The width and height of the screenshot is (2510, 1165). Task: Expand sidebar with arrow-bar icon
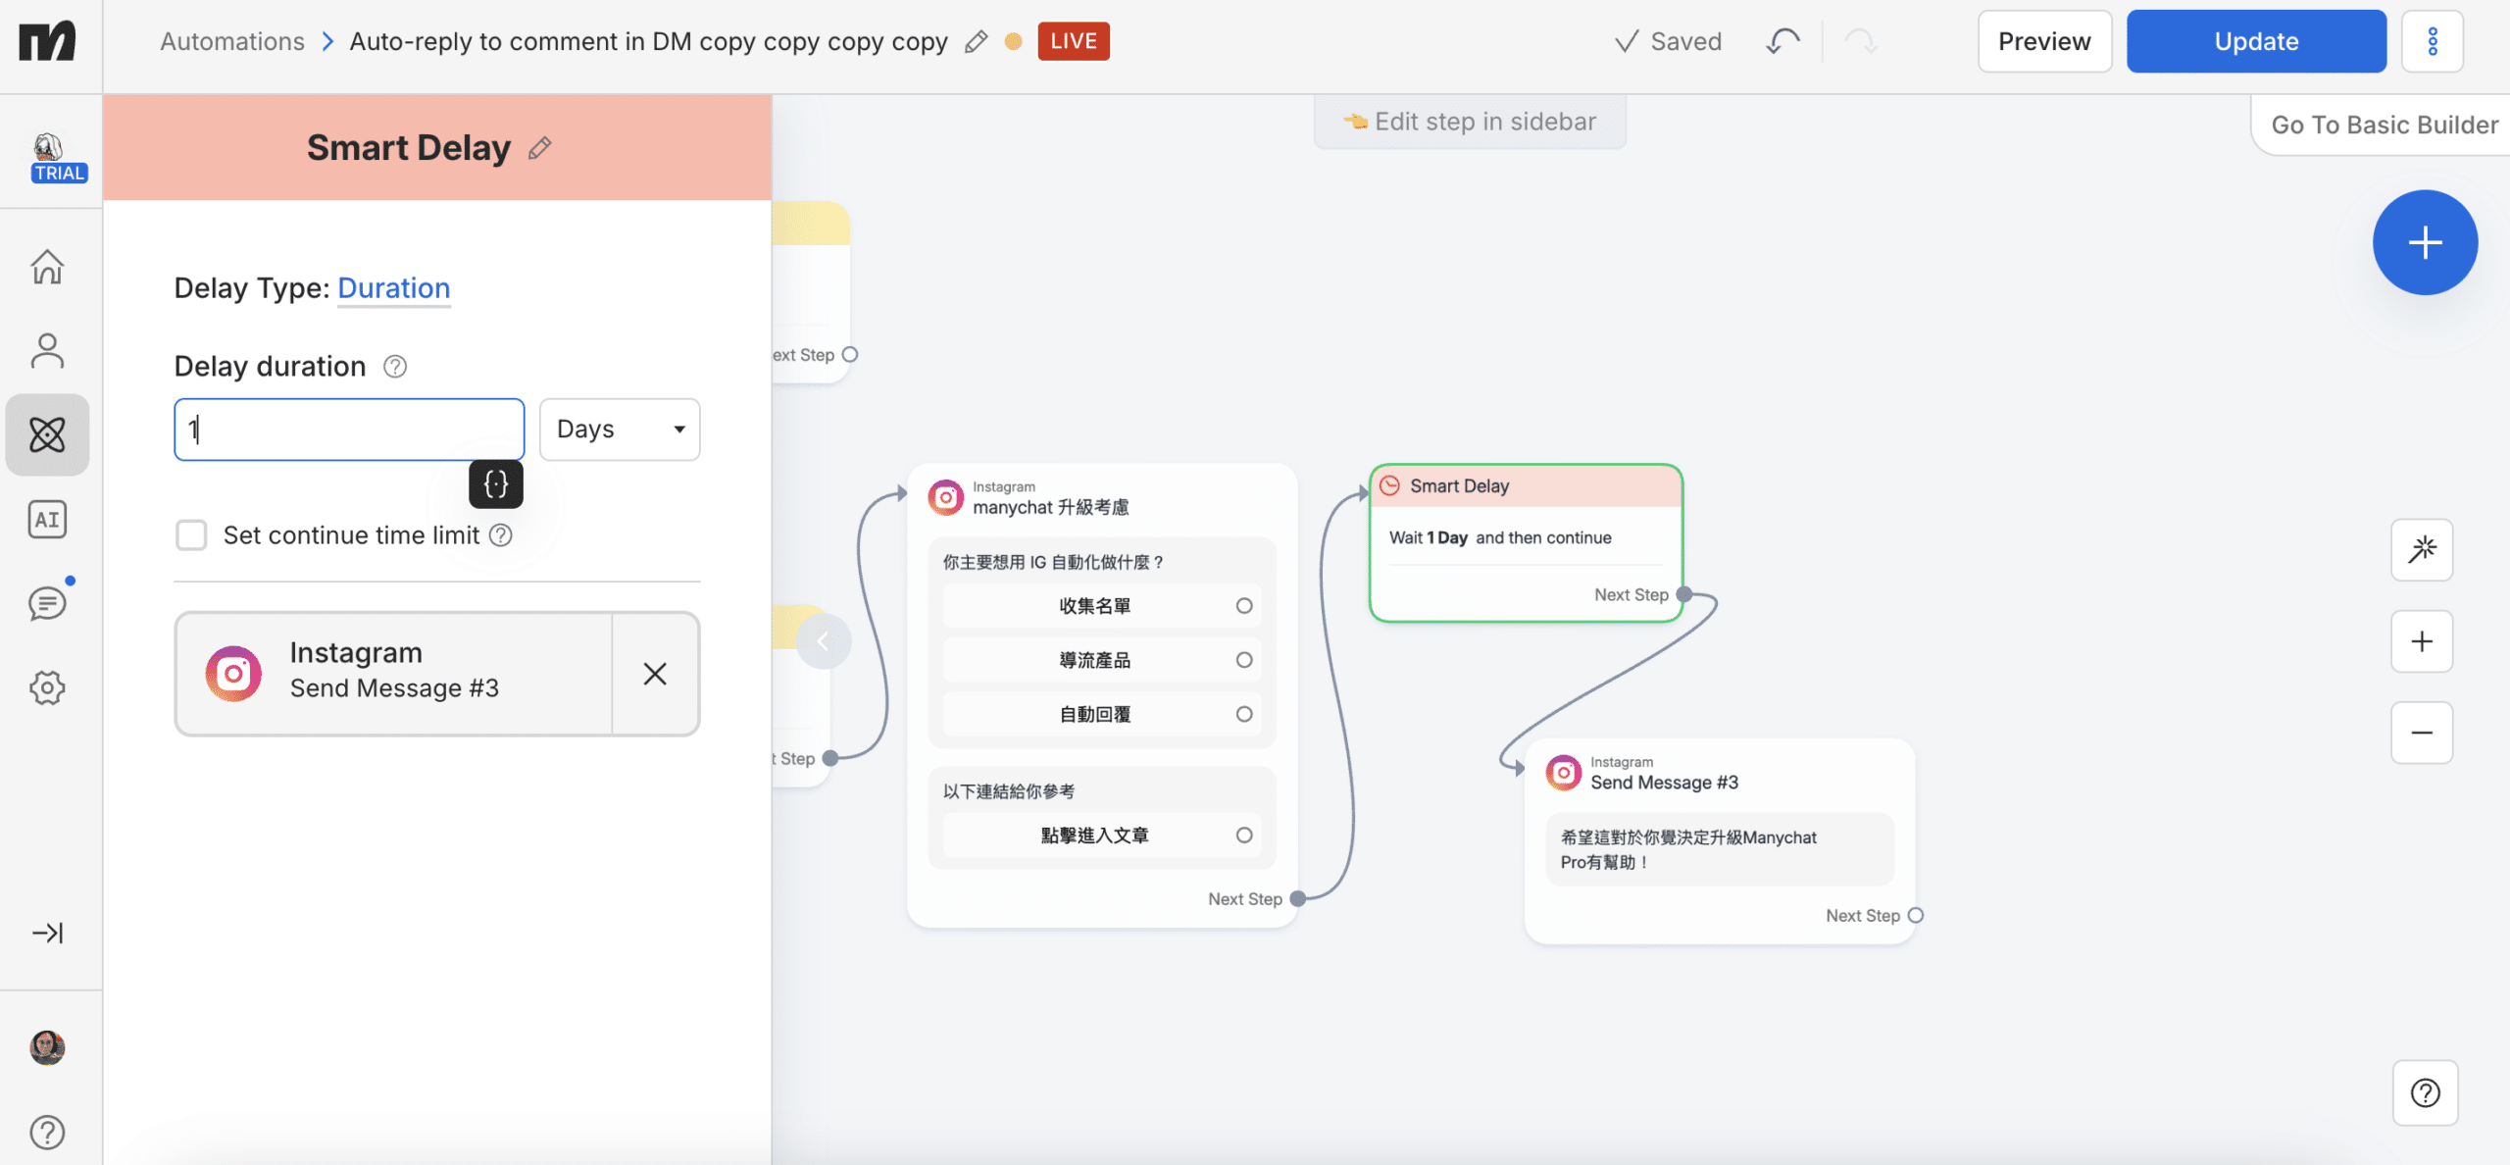pyautogui.click(x=47, y=933)
